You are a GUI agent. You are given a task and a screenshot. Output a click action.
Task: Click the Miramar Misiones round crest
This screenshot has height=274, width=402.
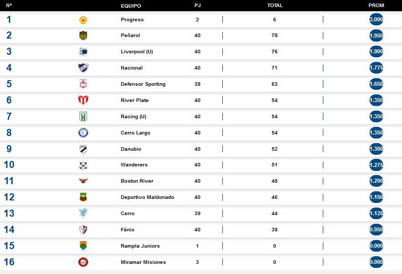[83, 262]
